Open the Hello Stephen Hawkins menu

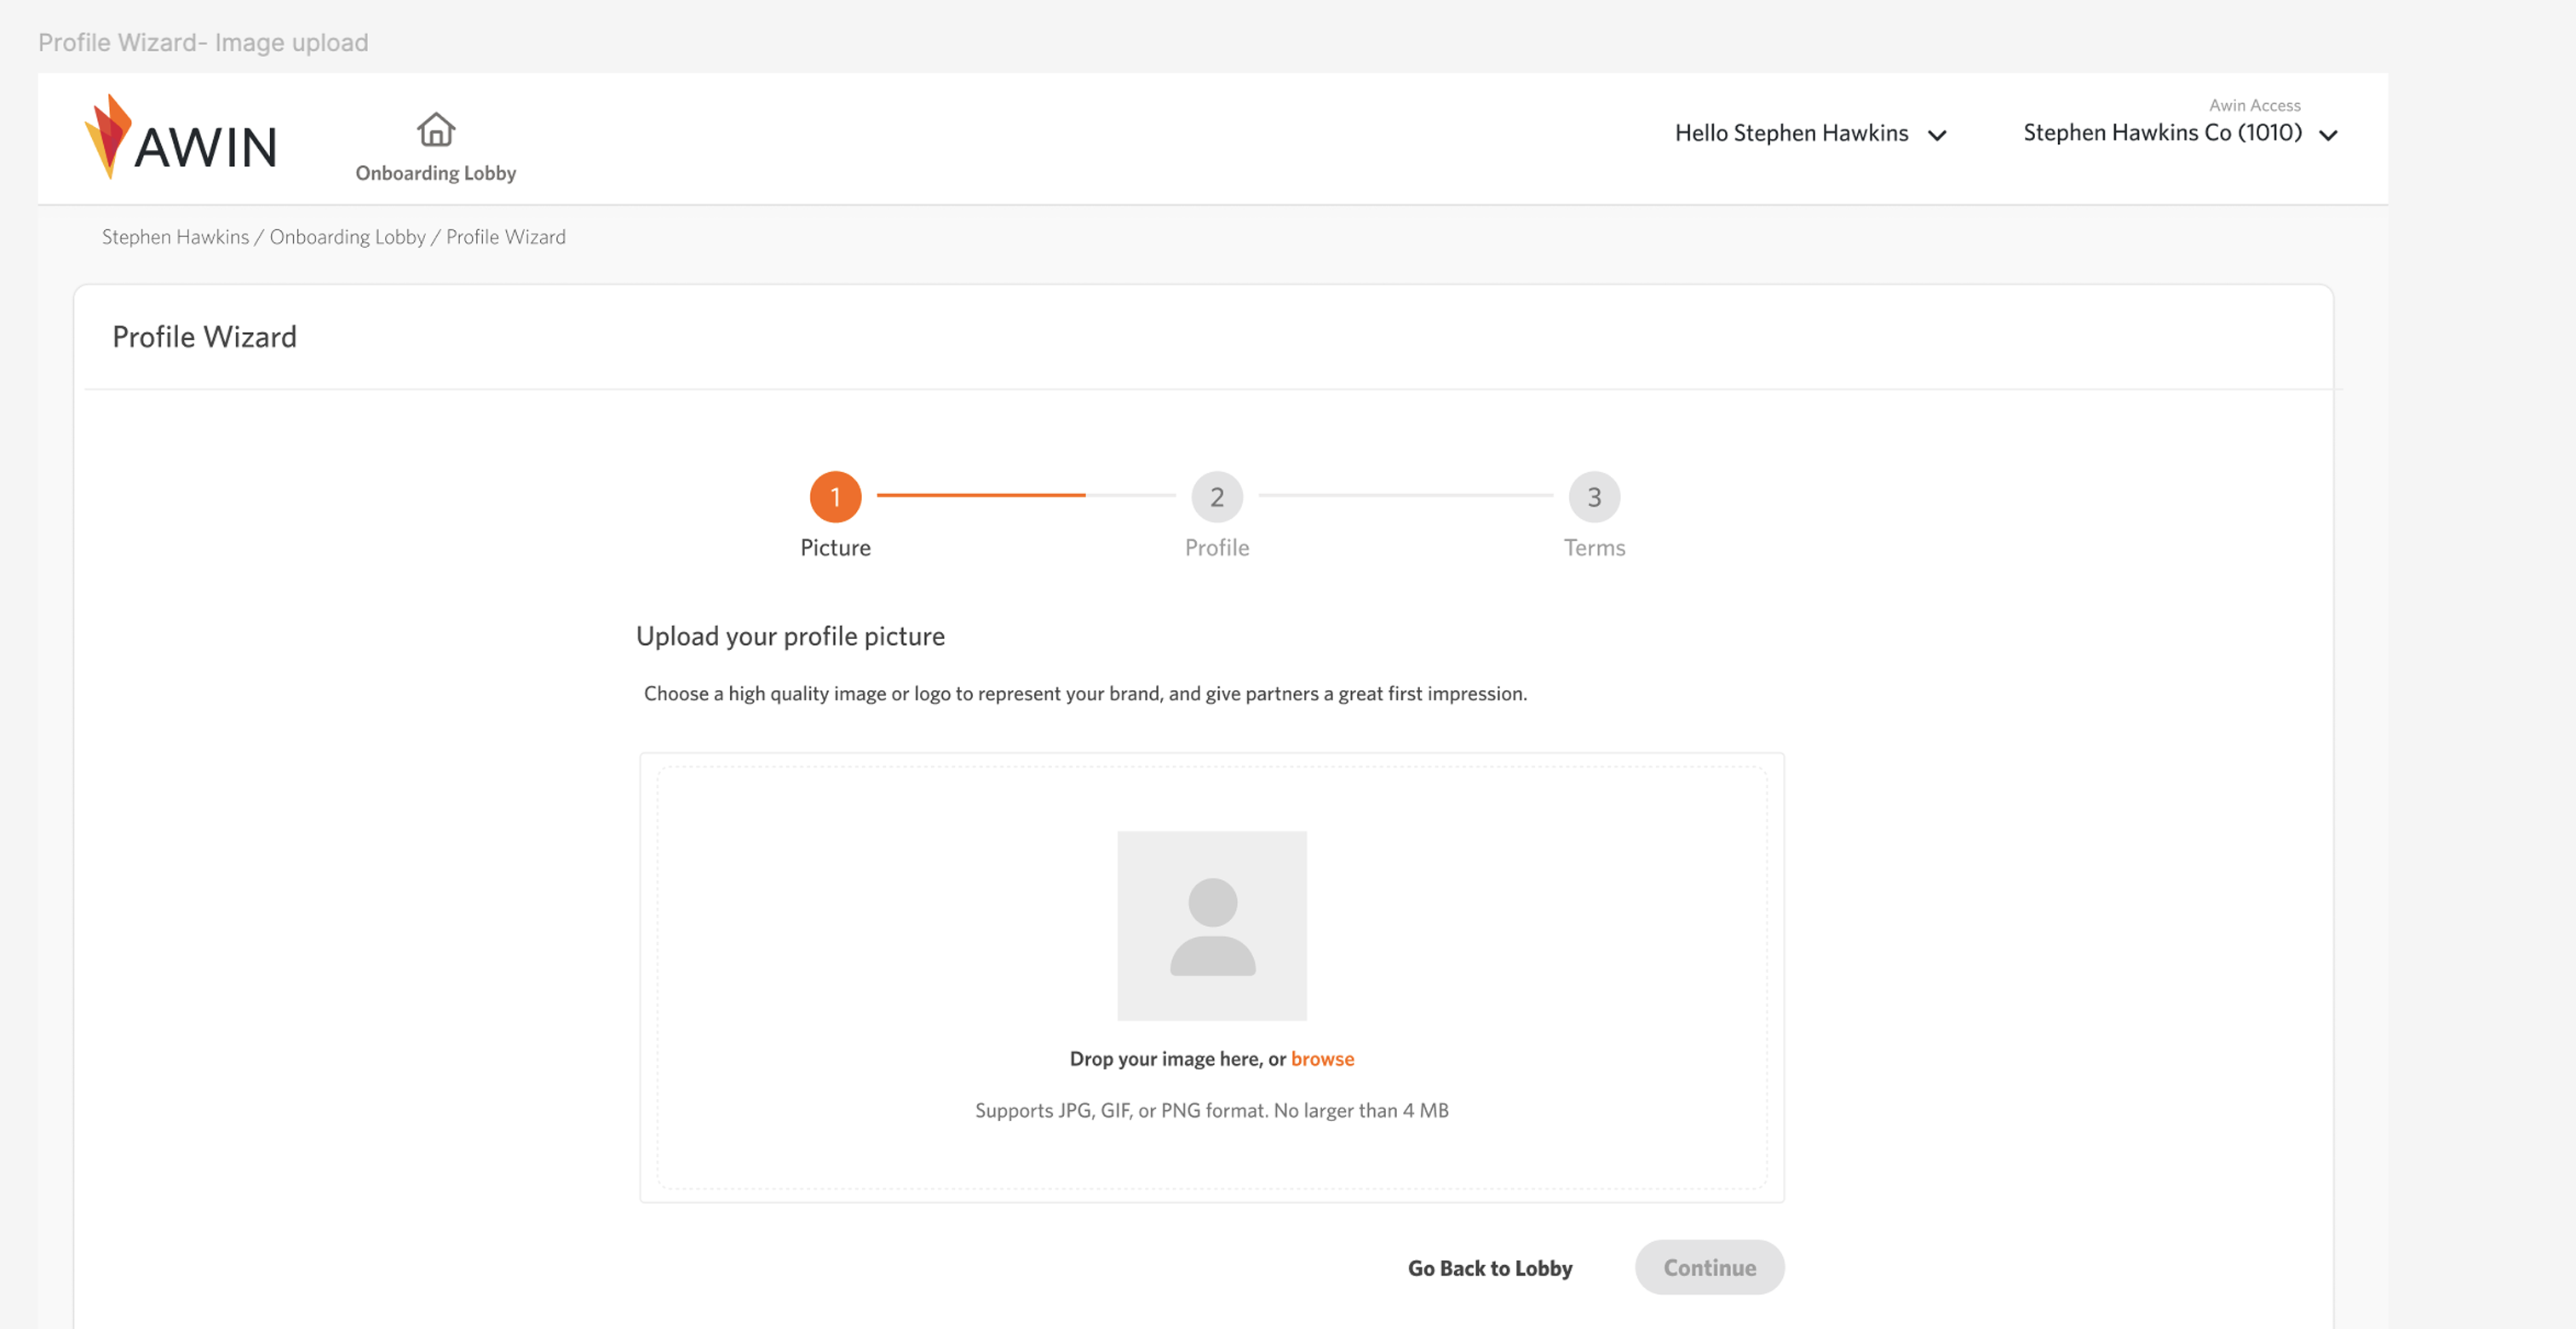(x=1791, y=133)
